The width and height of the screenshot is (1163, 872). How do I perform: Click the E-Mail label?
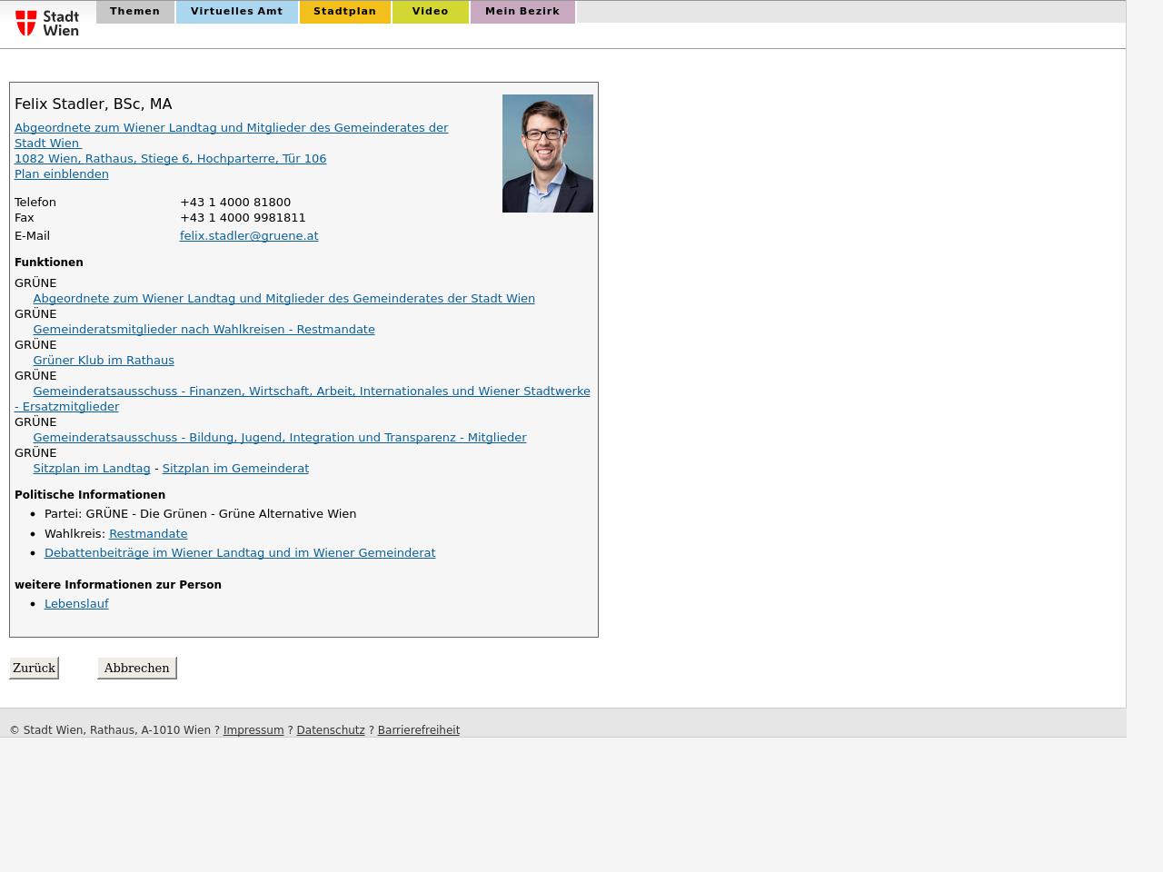[x=32, y=235]
